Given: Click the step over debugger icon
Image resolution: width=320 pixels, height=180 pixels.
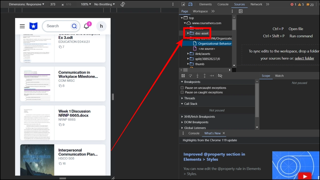Looking at the screenshot, I should coord(190,76).
